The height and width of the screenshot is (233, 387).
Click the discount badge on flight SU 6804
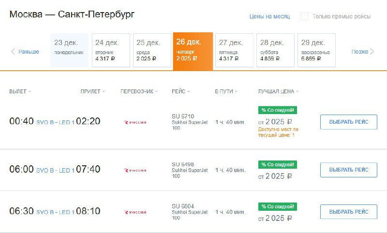tap(277, 206)
